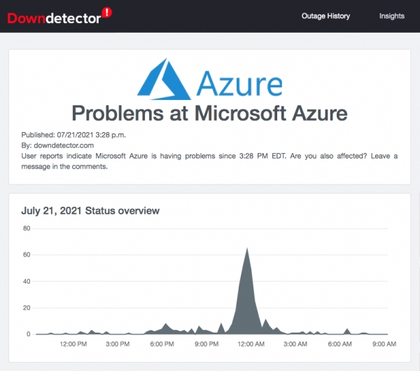Click the Problems at Microsoft Azure headline
Screen dimensions: 420x371
(210, 112)
